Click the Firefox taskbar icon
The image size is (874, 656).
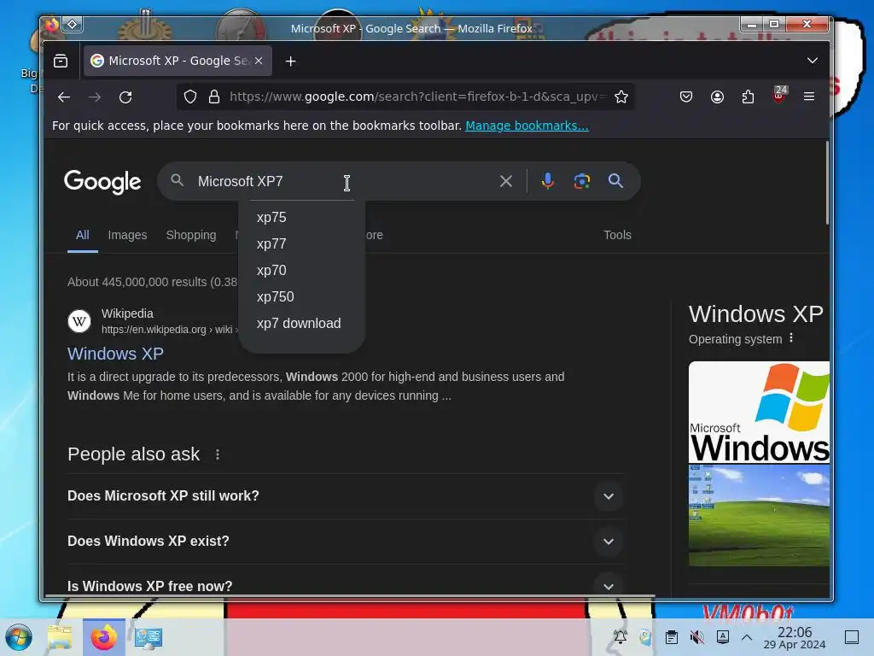click(x=104, y=637)
